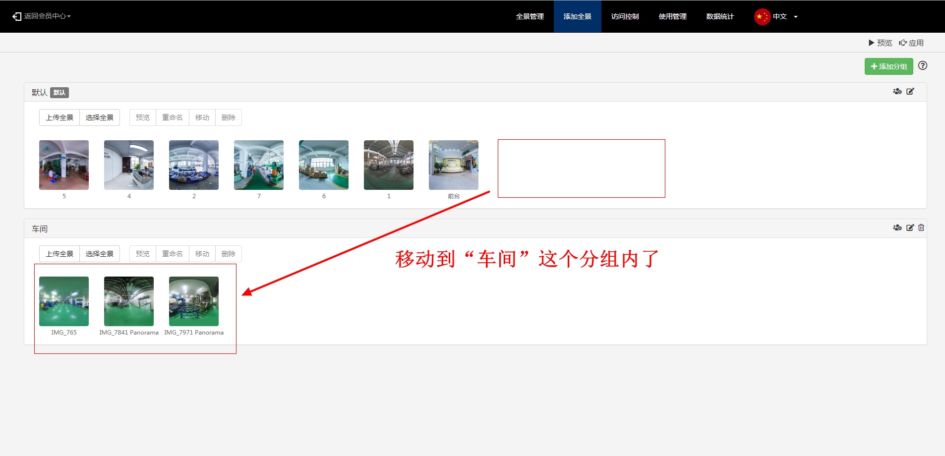Open group permissions icon for 默认 group

click(x=897, y=92)
